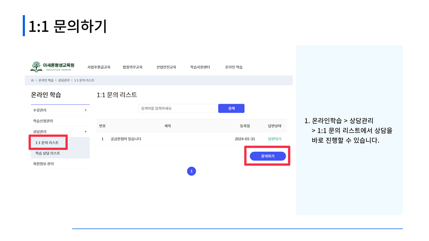Click 온라인 학습 in the breadcrumb
This screenshot has height=241, width=429.
[46, 80]
